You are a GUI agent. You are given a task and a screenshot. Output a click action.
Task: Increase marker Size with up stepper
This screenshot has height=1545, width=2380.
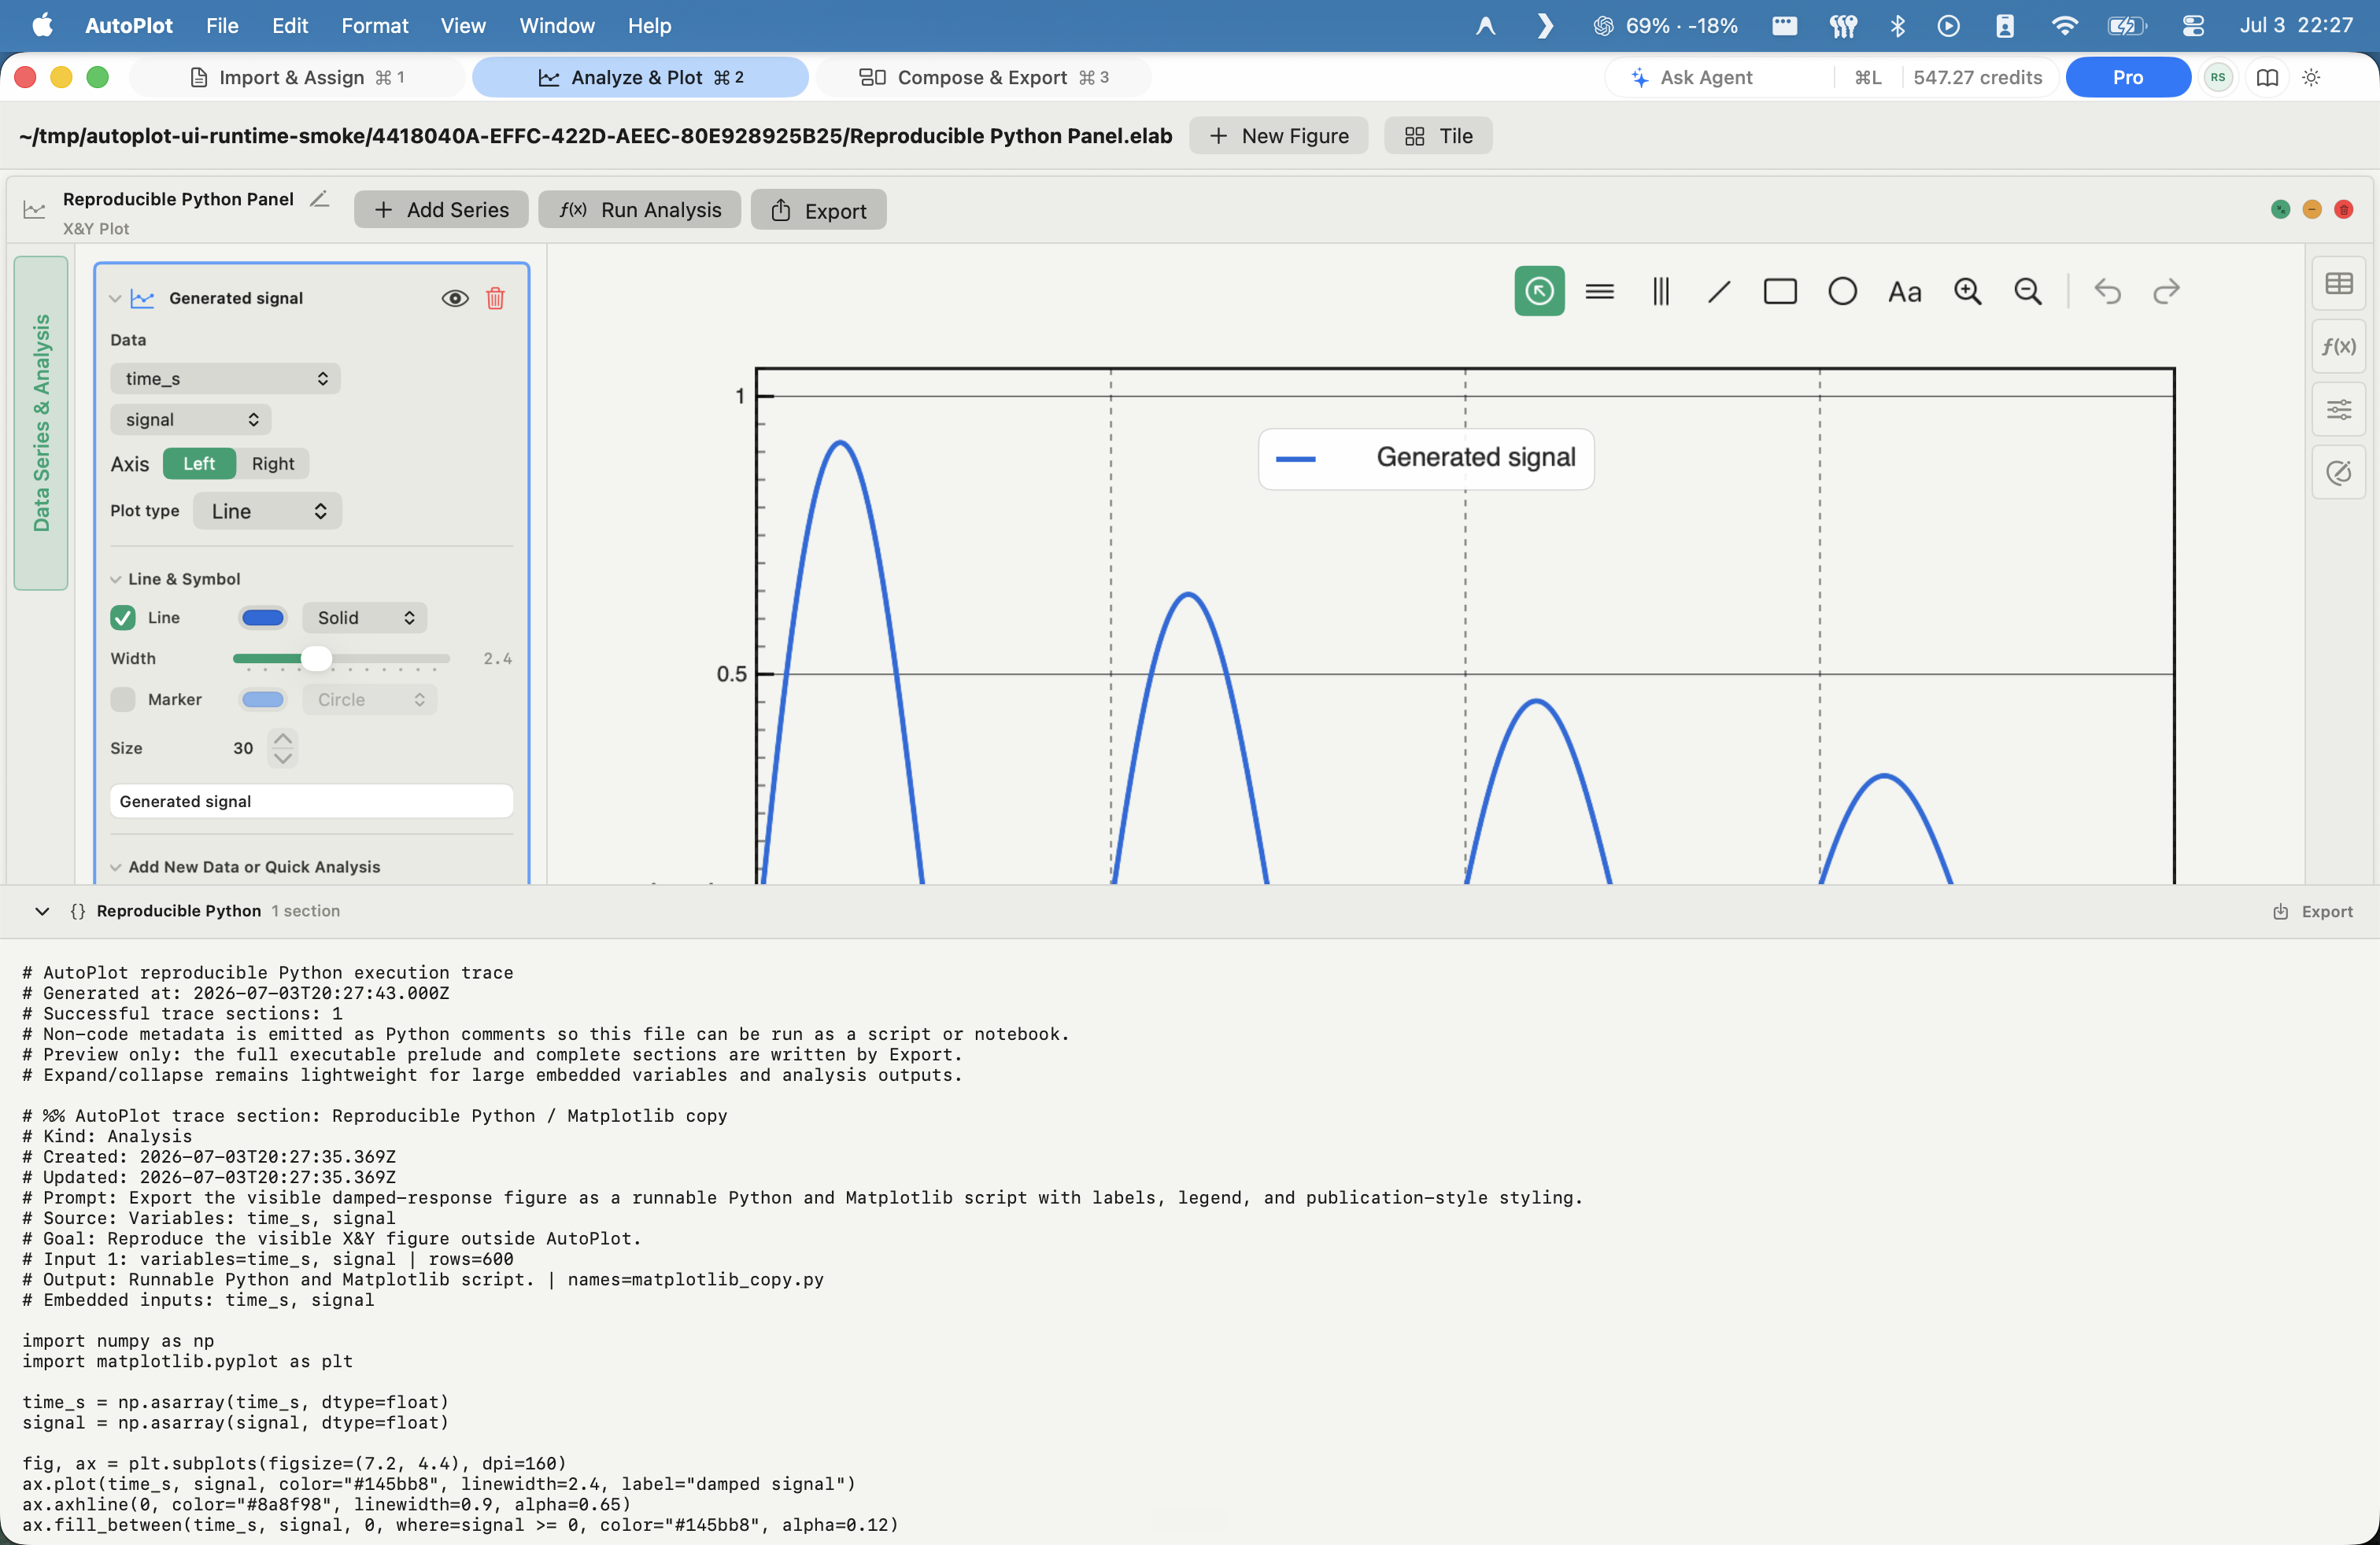283,739
